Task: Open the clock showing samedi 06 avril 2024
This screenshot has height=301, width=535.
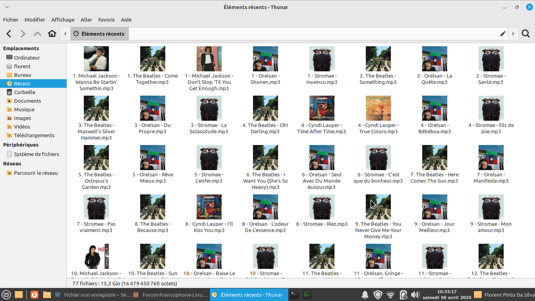Action: coord(446,295)
